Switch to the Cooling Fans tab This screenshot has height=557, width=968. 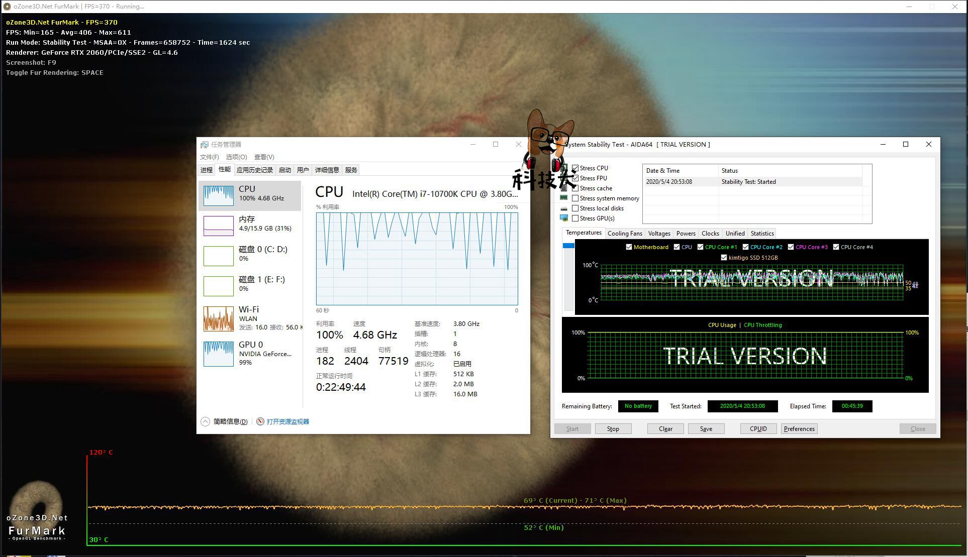[x=624, y=234]
